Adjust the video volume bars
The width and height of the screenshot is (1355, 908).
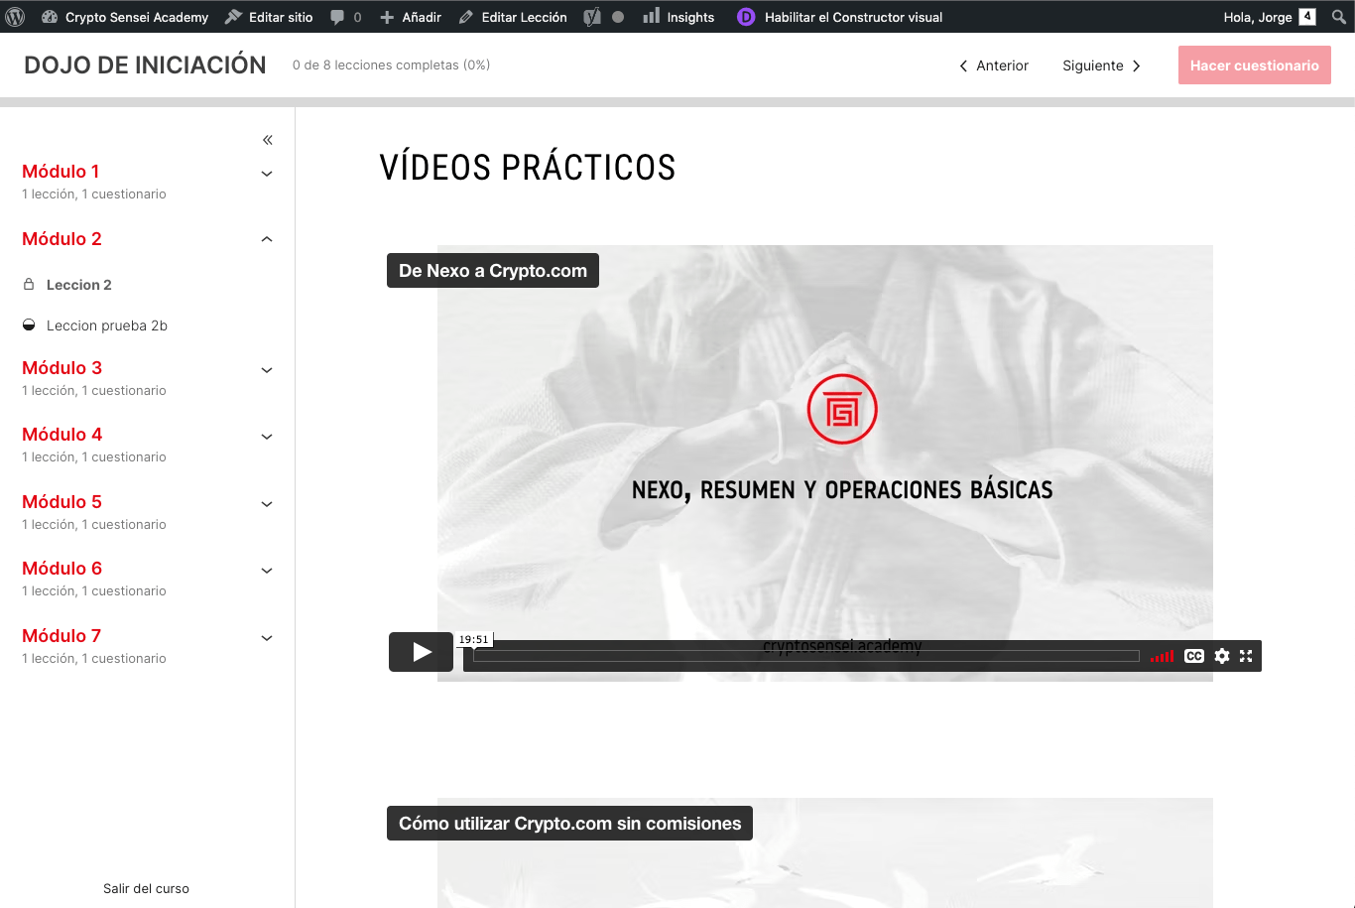pyautogui.click(x=1162, y=656)
